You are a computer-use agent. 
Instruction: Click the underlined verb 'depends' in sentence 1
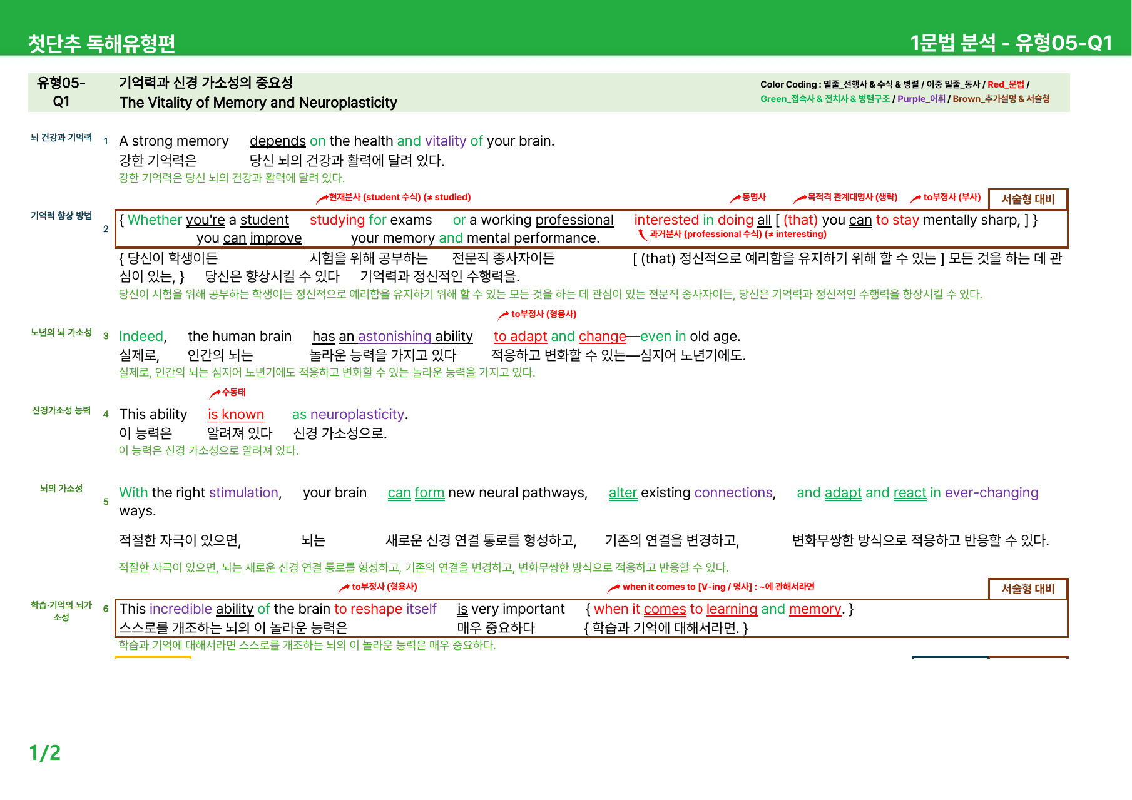point(278,141)
